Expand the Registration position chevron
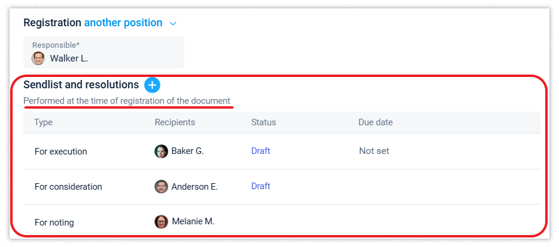The height and width of the screenshot is (247, 559). pos(173,24)
